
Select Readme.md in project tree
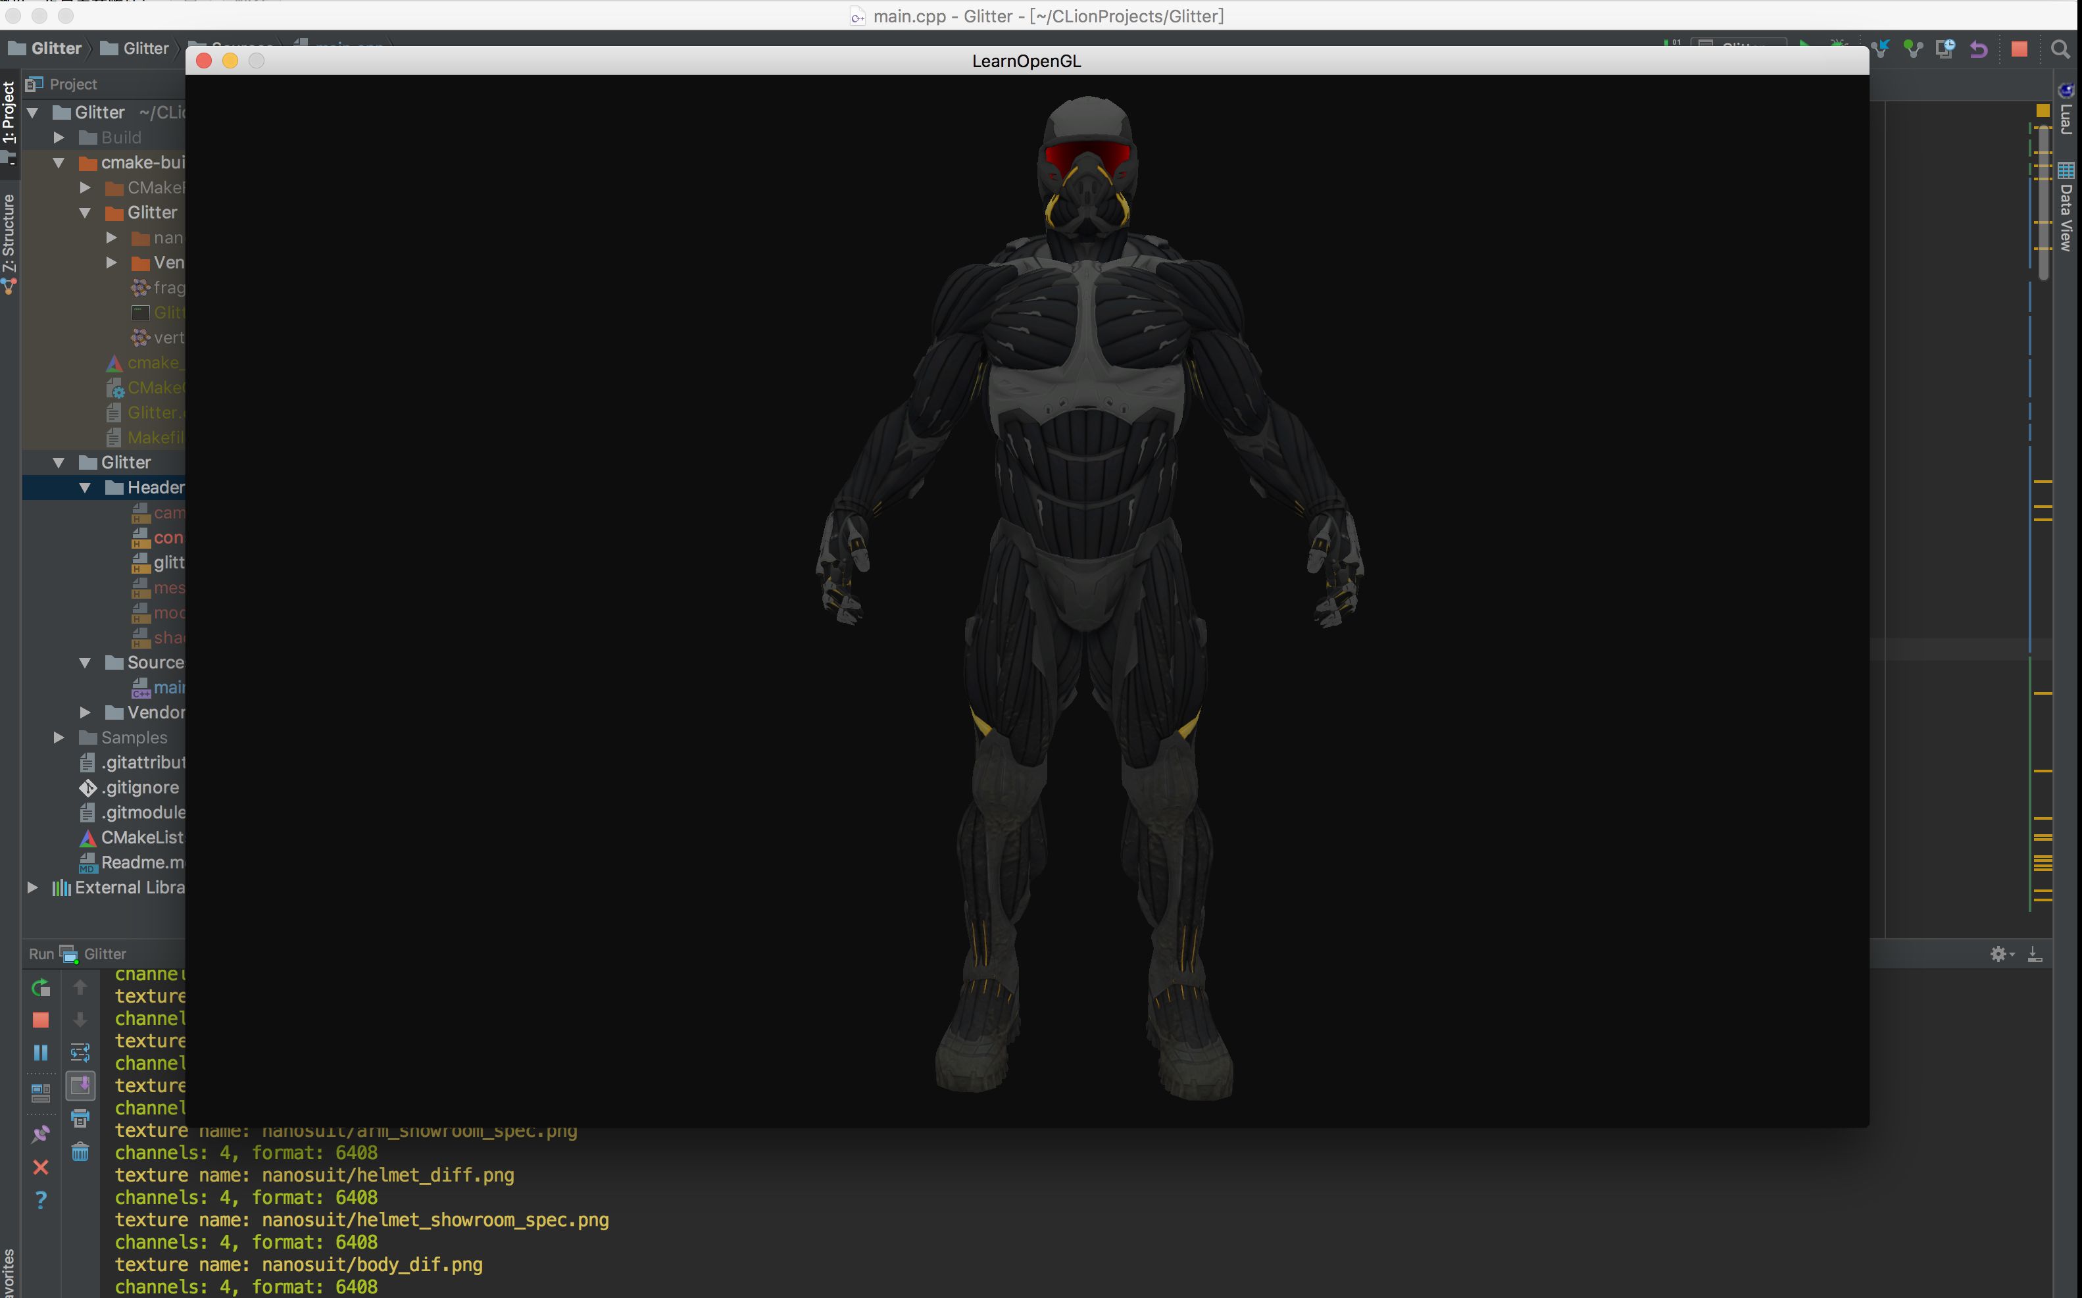tap(132, 862)
